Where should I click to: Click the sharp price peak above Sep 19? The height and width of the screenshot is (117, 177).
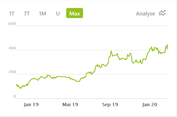(111, 51)
